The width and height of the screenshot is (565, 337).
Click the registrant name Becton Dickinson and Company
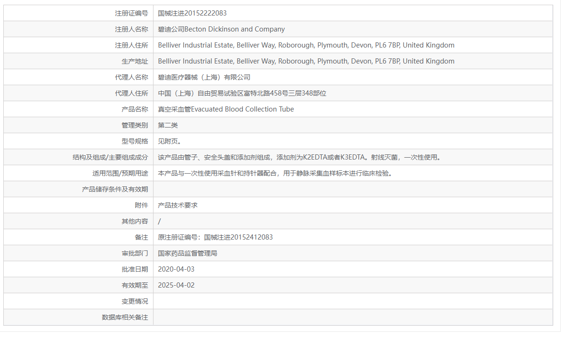click(221, 29)
